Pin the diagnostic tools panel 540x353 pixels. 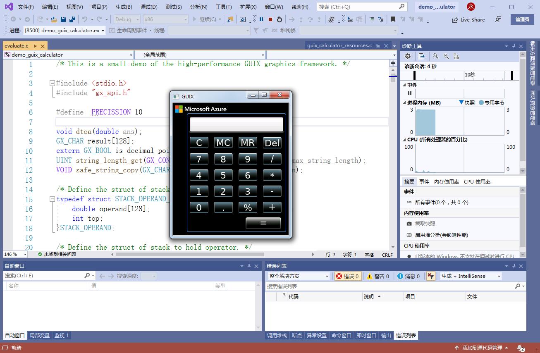514,46
